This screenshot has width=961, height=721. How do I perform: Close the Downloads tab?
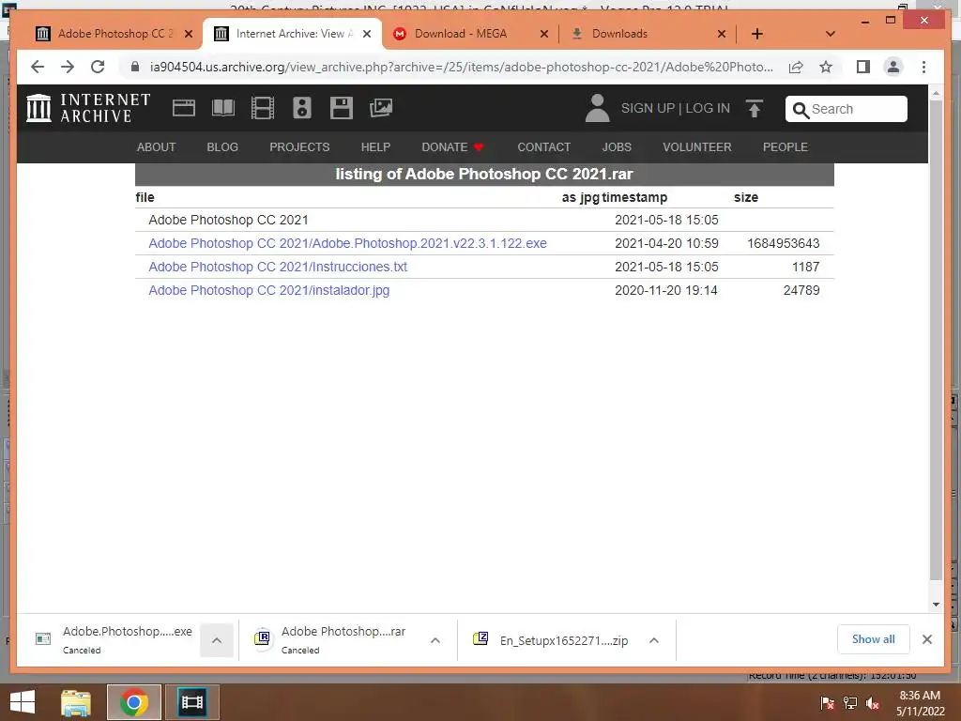coord(722,34)
